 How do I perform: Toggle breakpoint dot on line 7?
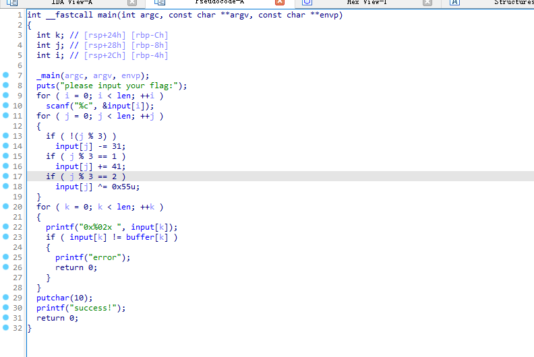[5, 75]
